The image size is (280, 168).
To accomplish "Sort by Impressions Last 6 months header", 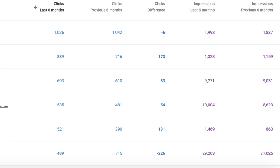I will [203, 7].
